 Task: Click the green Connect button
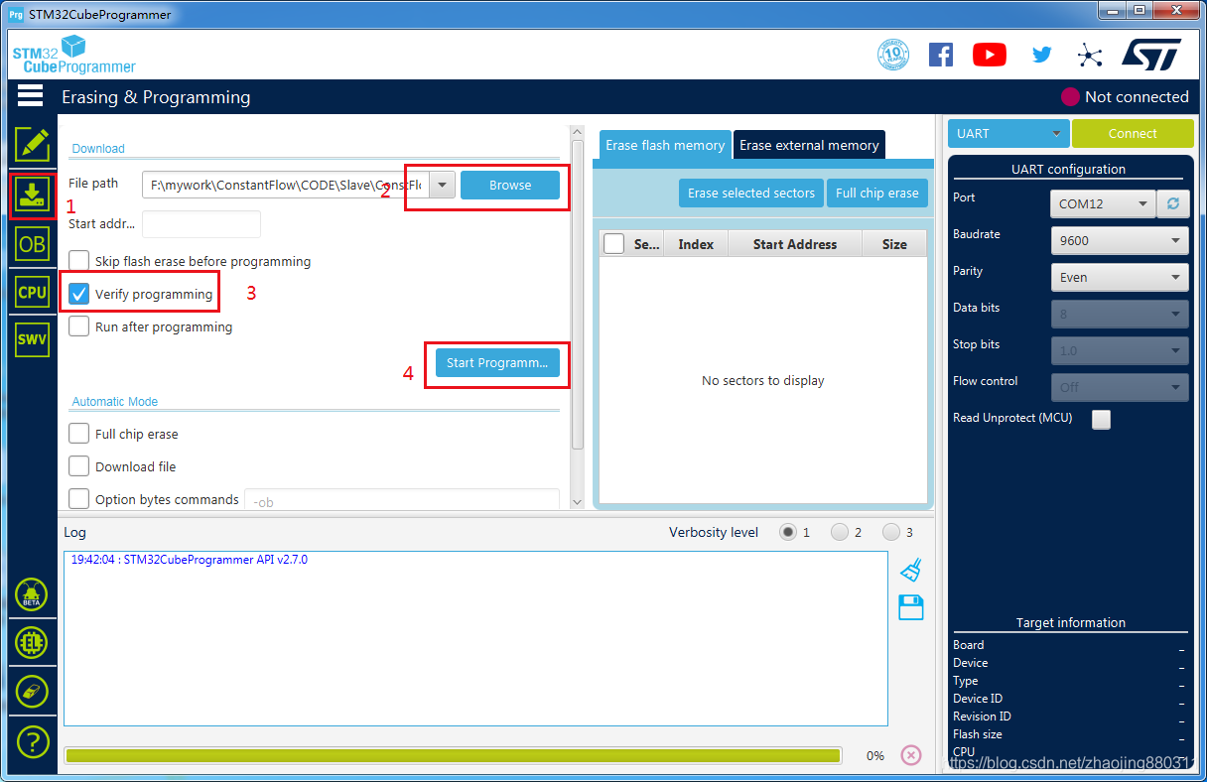coord(1133,133)
